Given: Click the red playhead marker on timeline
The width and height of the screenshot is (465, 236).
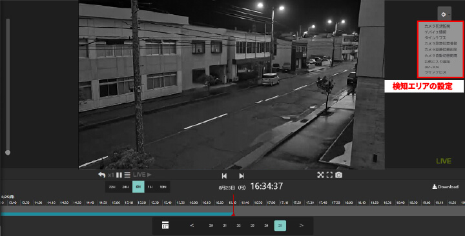Looking at the screenshot, I should coord(233,205).
